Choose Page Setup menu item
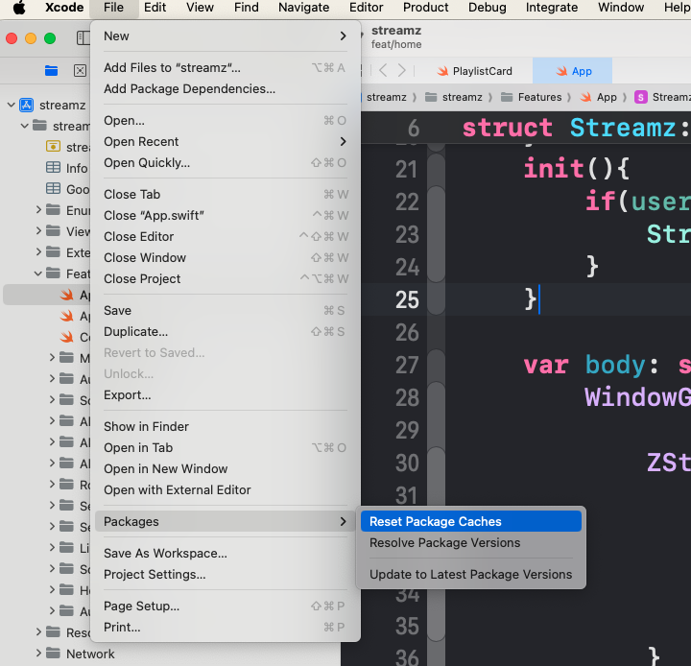 tap(226, 607)
